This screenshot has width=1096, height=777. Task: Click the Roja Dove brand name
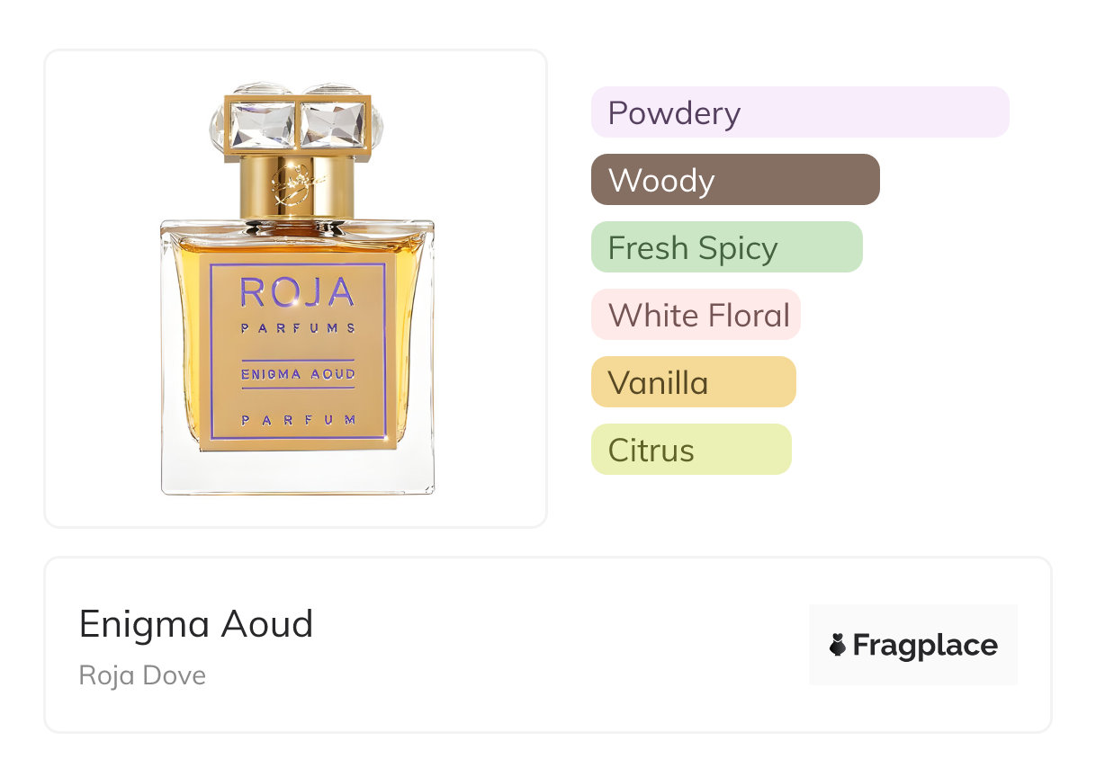(142, 675)
